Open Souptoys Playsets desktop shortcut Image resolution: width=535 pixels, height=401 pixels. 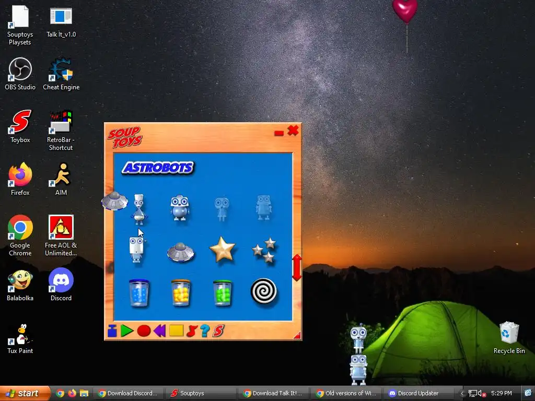pyautogui.click(x=20, y=25)
